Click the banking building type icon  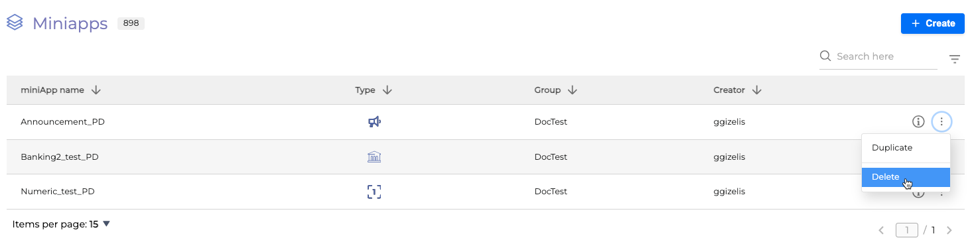pyautogui.click(x=374, y=157)
